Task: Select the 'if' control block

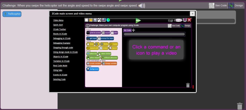Action: 97,44
